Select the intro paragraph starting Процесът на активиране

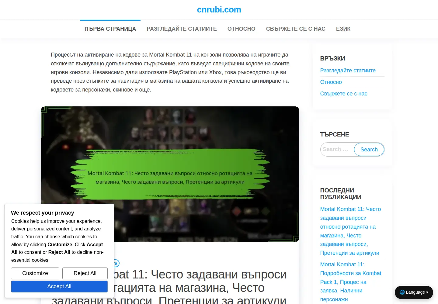coord(170,72)
